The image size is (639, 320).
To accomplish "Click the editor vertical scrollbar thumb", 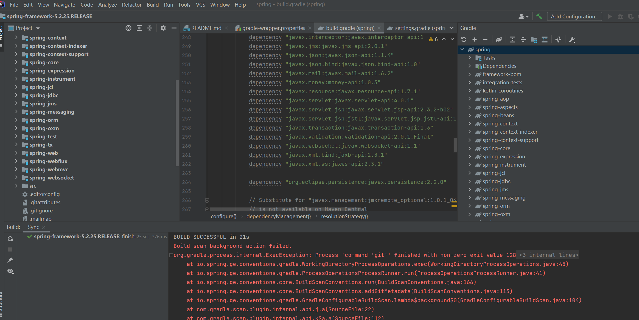I will (455, 145).
